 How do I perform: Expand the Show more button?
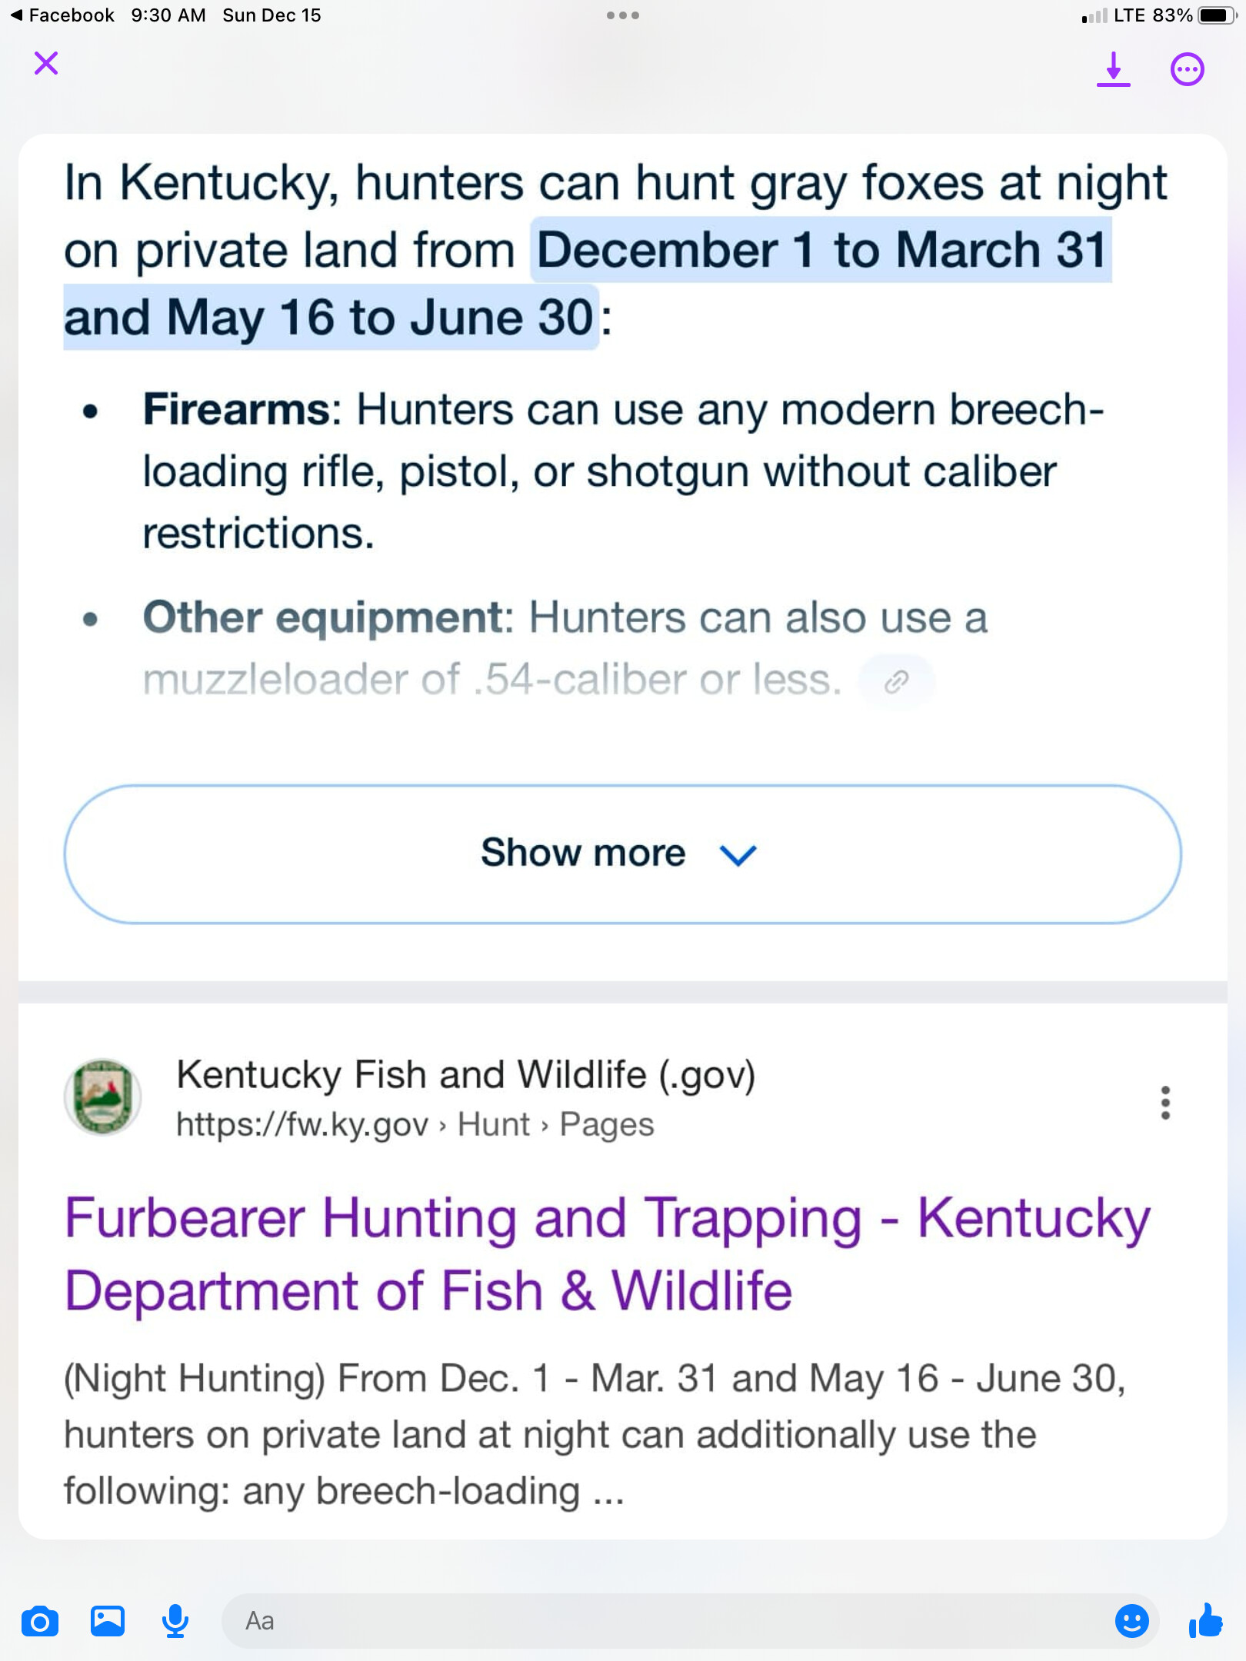pos(623,854)
